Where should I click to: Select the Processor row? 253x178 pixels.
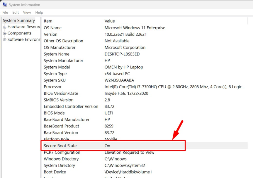pyautogui.click(x=53, y=87)
